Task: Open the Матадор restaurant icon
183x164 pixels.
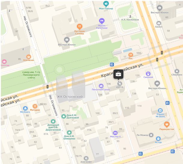Action: [35, 106]
